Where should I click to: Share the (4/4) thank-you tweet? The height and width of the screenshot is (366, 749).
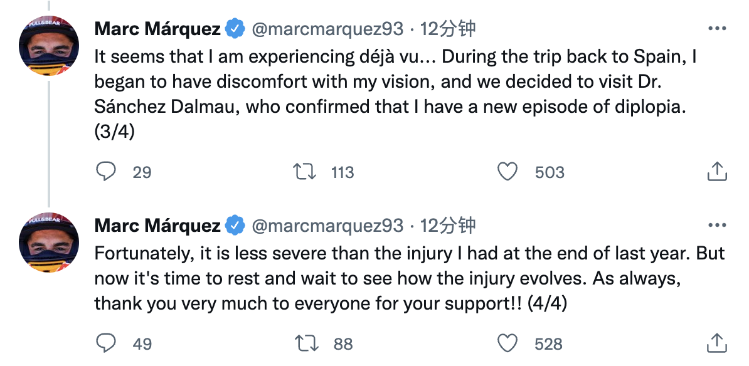716,343
